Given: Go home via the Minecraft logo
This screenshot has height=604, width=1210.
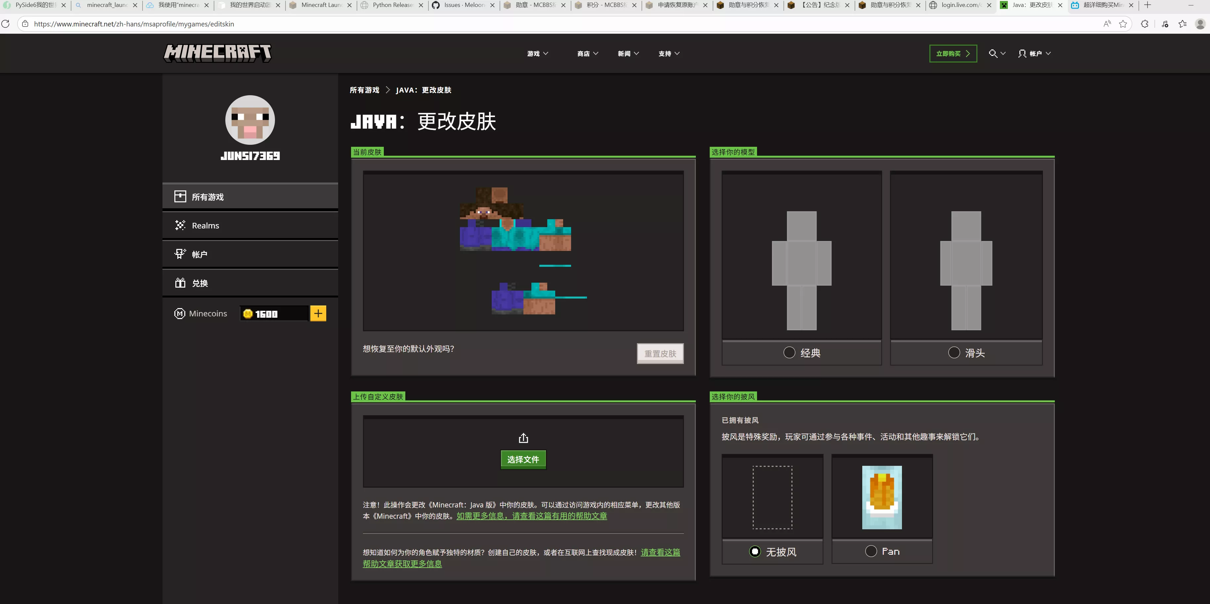Looking at the screenshot, I should 217,53.
